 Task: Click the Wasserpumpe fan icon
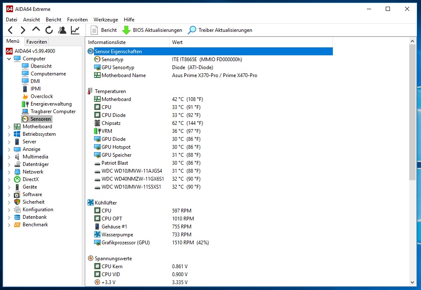[x=97, y=235]
